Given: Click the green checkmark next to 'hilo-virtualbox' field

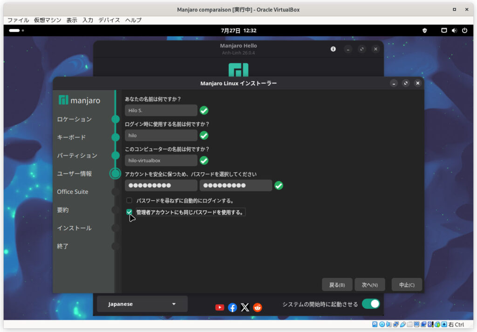Looking at the screenshot, I should tap(204, 160).
